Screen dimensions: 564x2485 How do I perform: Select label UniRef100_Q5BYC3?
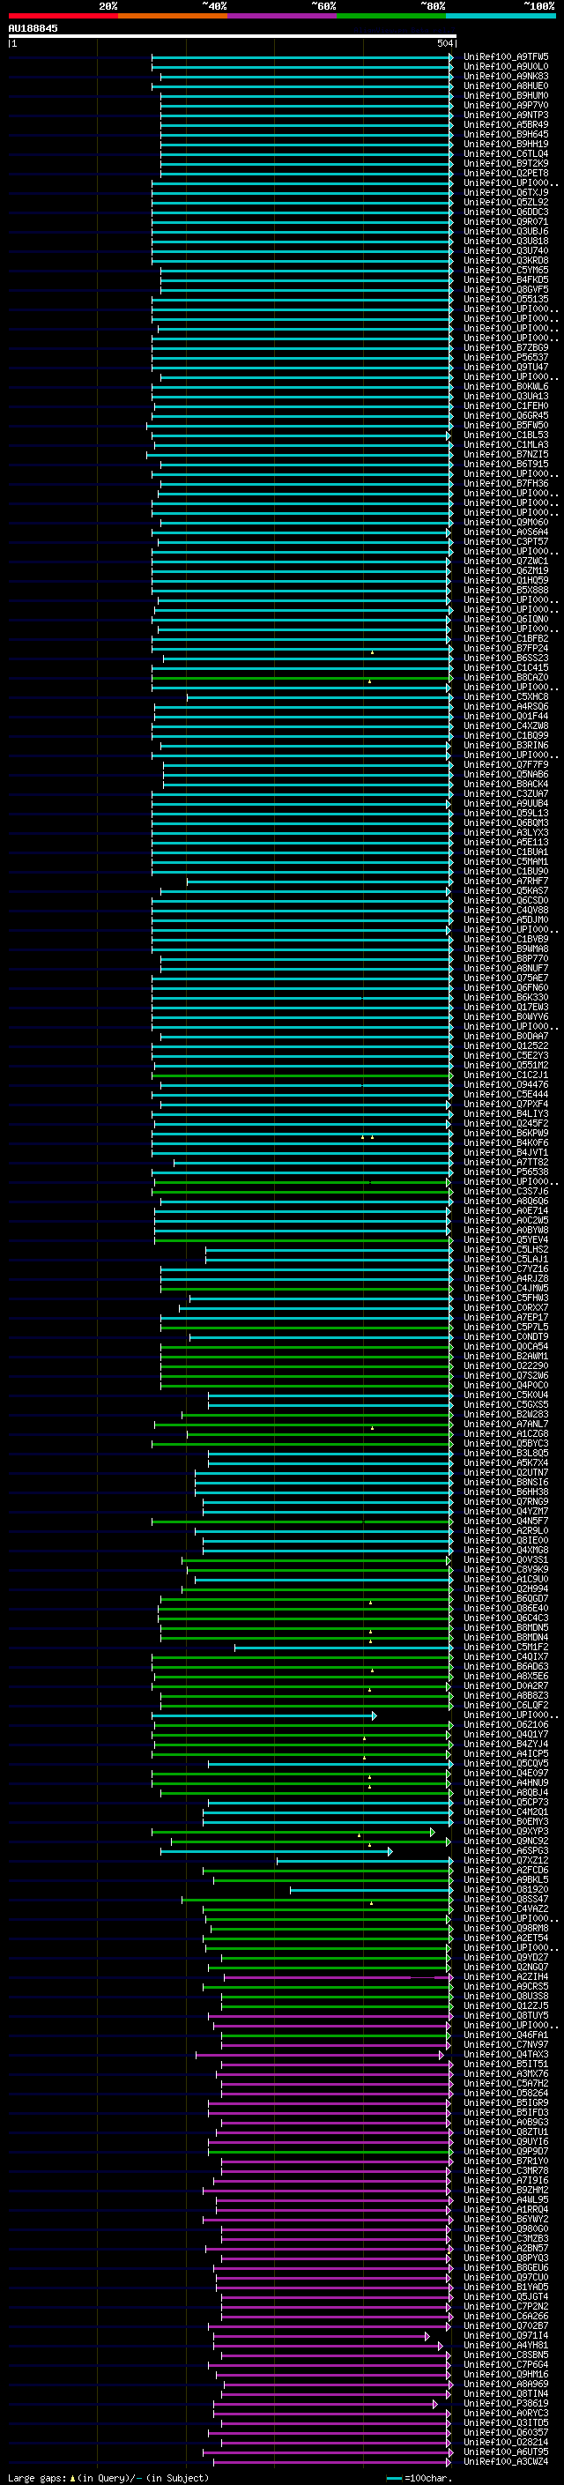coord(506,1443)
